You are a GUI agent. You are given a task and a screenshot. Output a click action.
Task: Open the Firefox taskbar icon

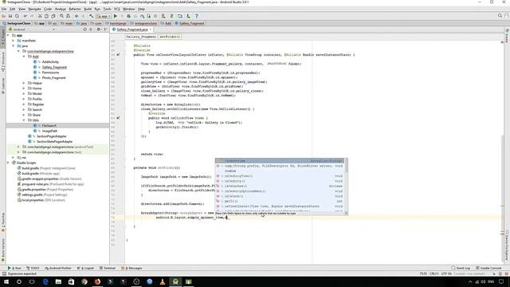tap(97, 281)
